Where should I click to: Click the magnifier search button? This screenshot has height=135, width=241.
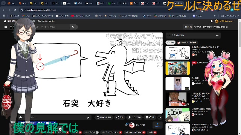tap(73, 27)
